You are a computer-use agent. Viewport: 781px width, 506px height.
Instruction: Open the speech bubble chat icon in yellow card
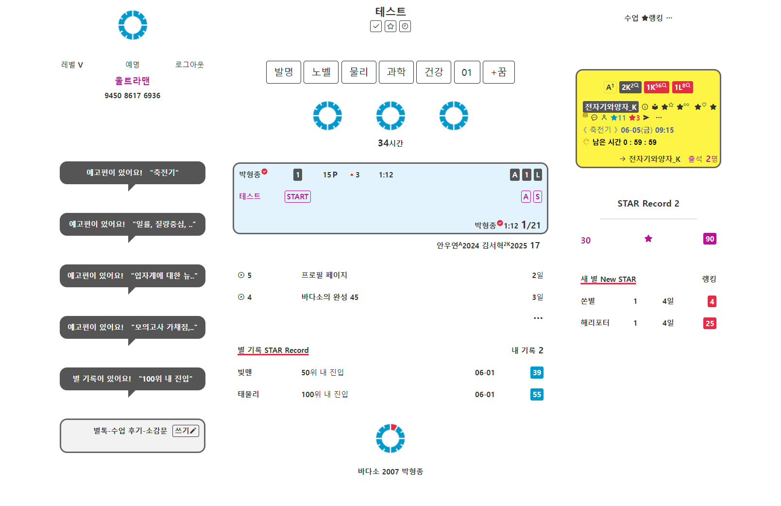(594, 118)
